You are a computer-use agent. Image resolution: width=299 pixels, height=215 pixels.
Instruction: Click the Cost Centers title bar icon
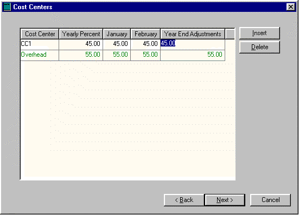coord(7,7)
